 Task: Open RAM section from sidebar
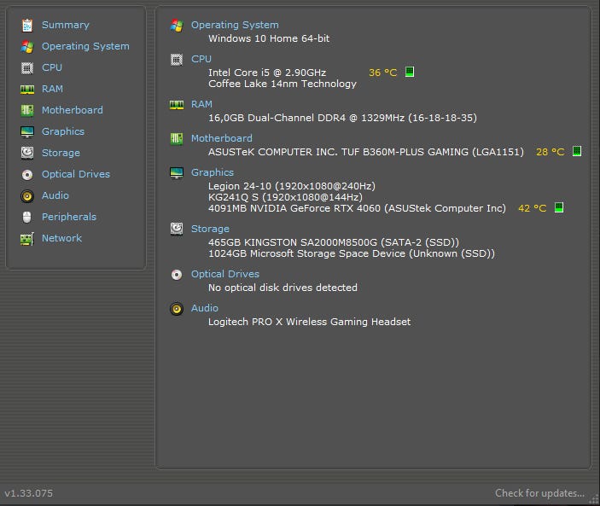coord(52,89)
